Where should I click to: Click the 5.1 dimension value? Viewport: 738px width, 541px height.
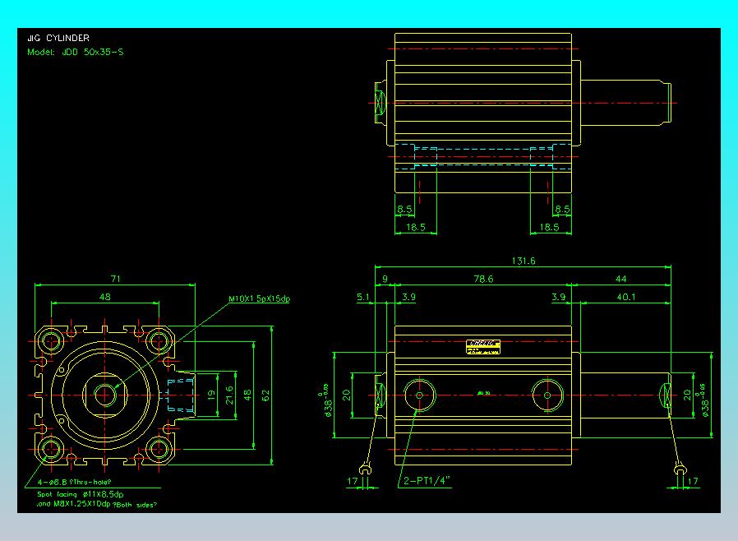click(x=363, y=297)
